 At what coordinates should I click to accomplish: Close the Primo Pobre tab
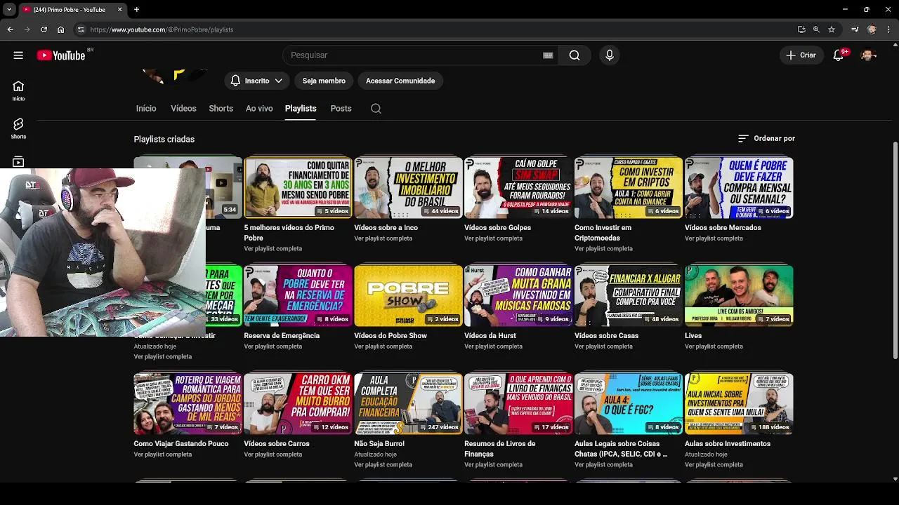(119, 10)
